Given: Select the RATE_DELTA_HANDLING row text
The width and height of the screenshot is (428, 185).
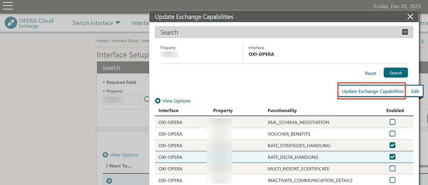Looking at the screenshot, I should point(293,157).
